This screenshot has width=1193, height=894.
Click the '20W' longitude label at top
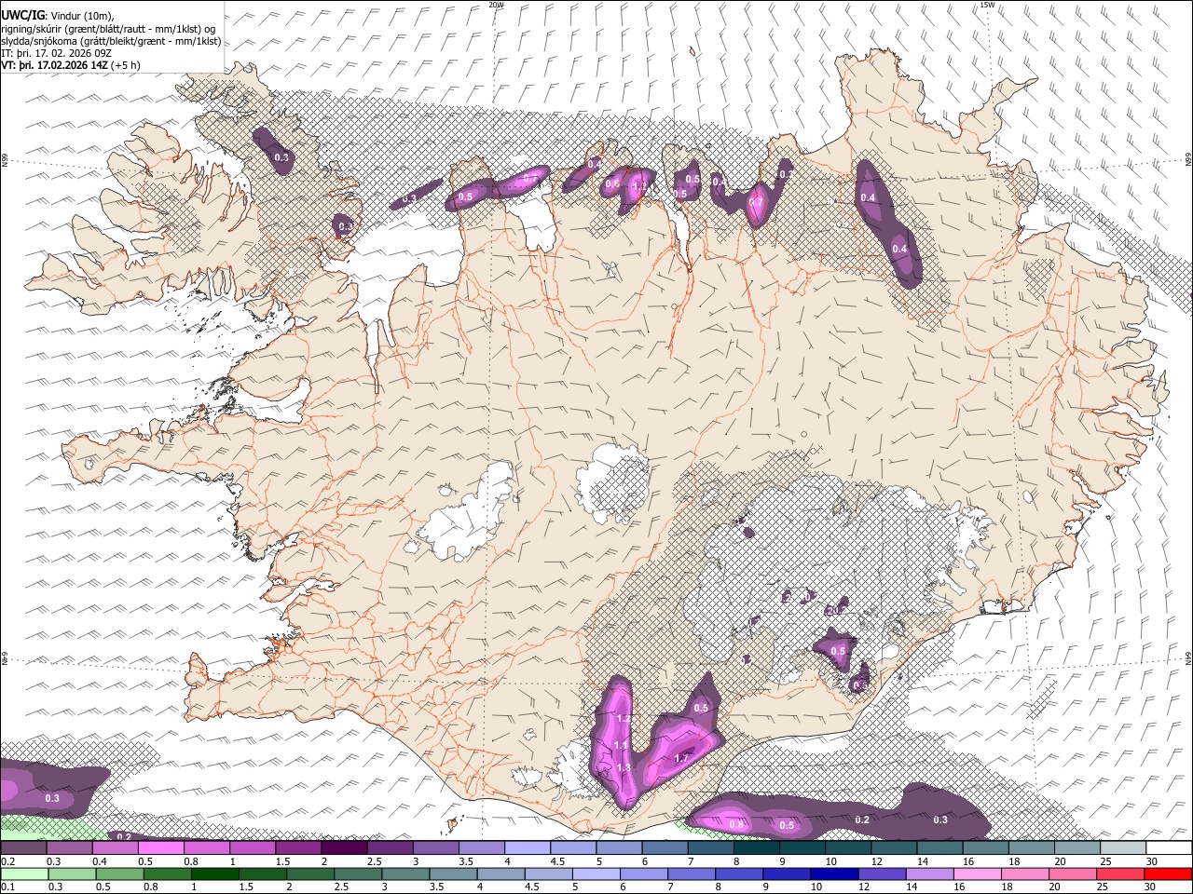point(496,5)
